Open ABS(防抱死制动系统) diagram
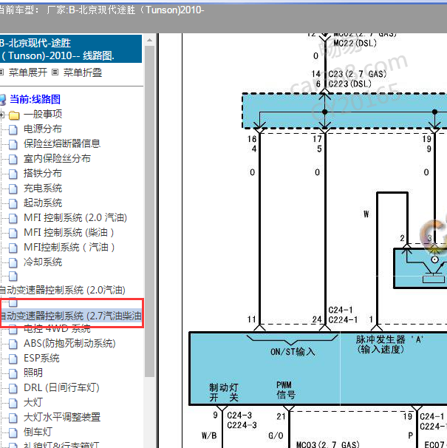This screenshot has height=448, width=447. coord(69,344)
